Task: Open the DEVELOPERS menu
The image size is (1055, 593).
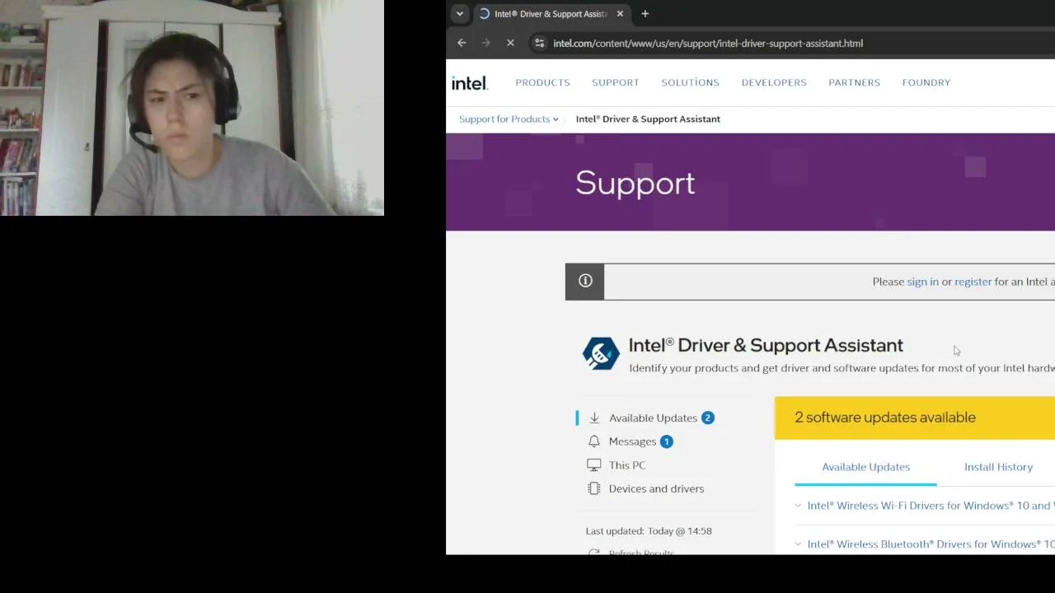Action: [774, 82]
